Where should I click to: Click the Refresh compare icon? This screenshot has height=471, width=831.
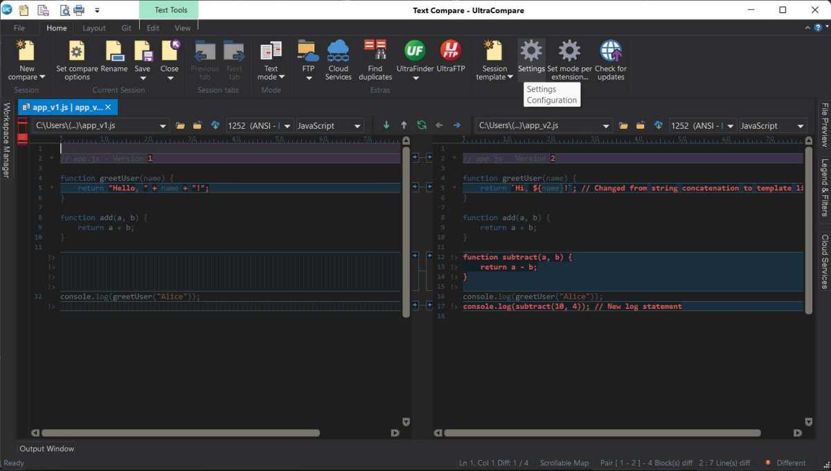[x=421, y=125]
